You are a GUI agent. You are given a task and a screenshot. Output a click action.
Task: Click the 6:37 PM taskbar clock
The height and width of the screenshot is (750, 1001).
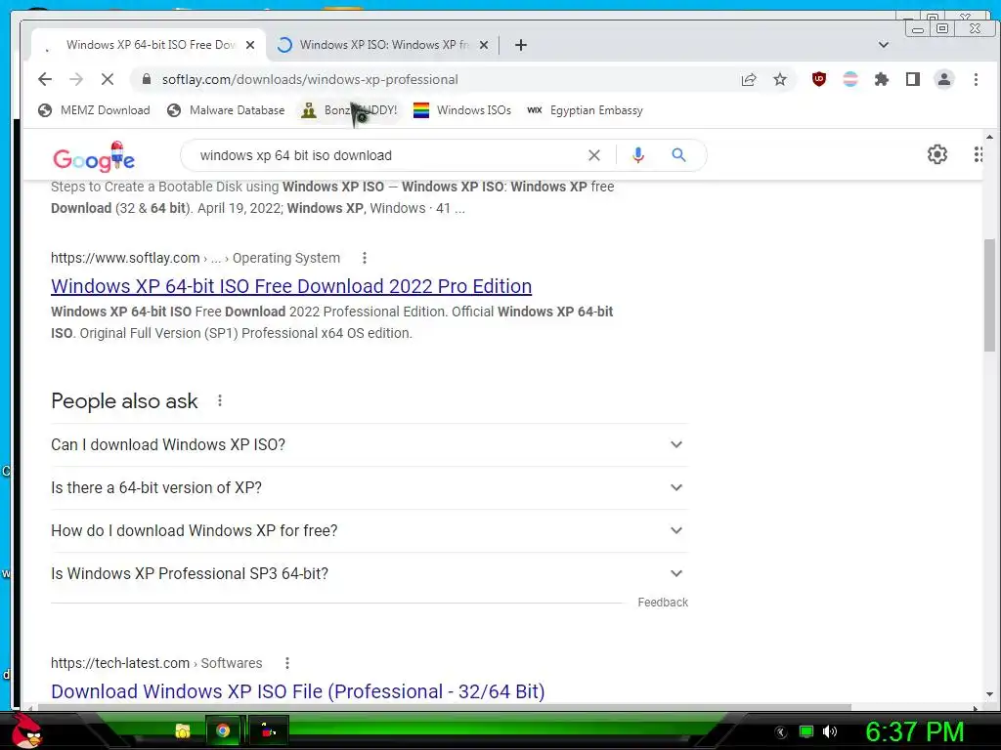click(914, 731)
